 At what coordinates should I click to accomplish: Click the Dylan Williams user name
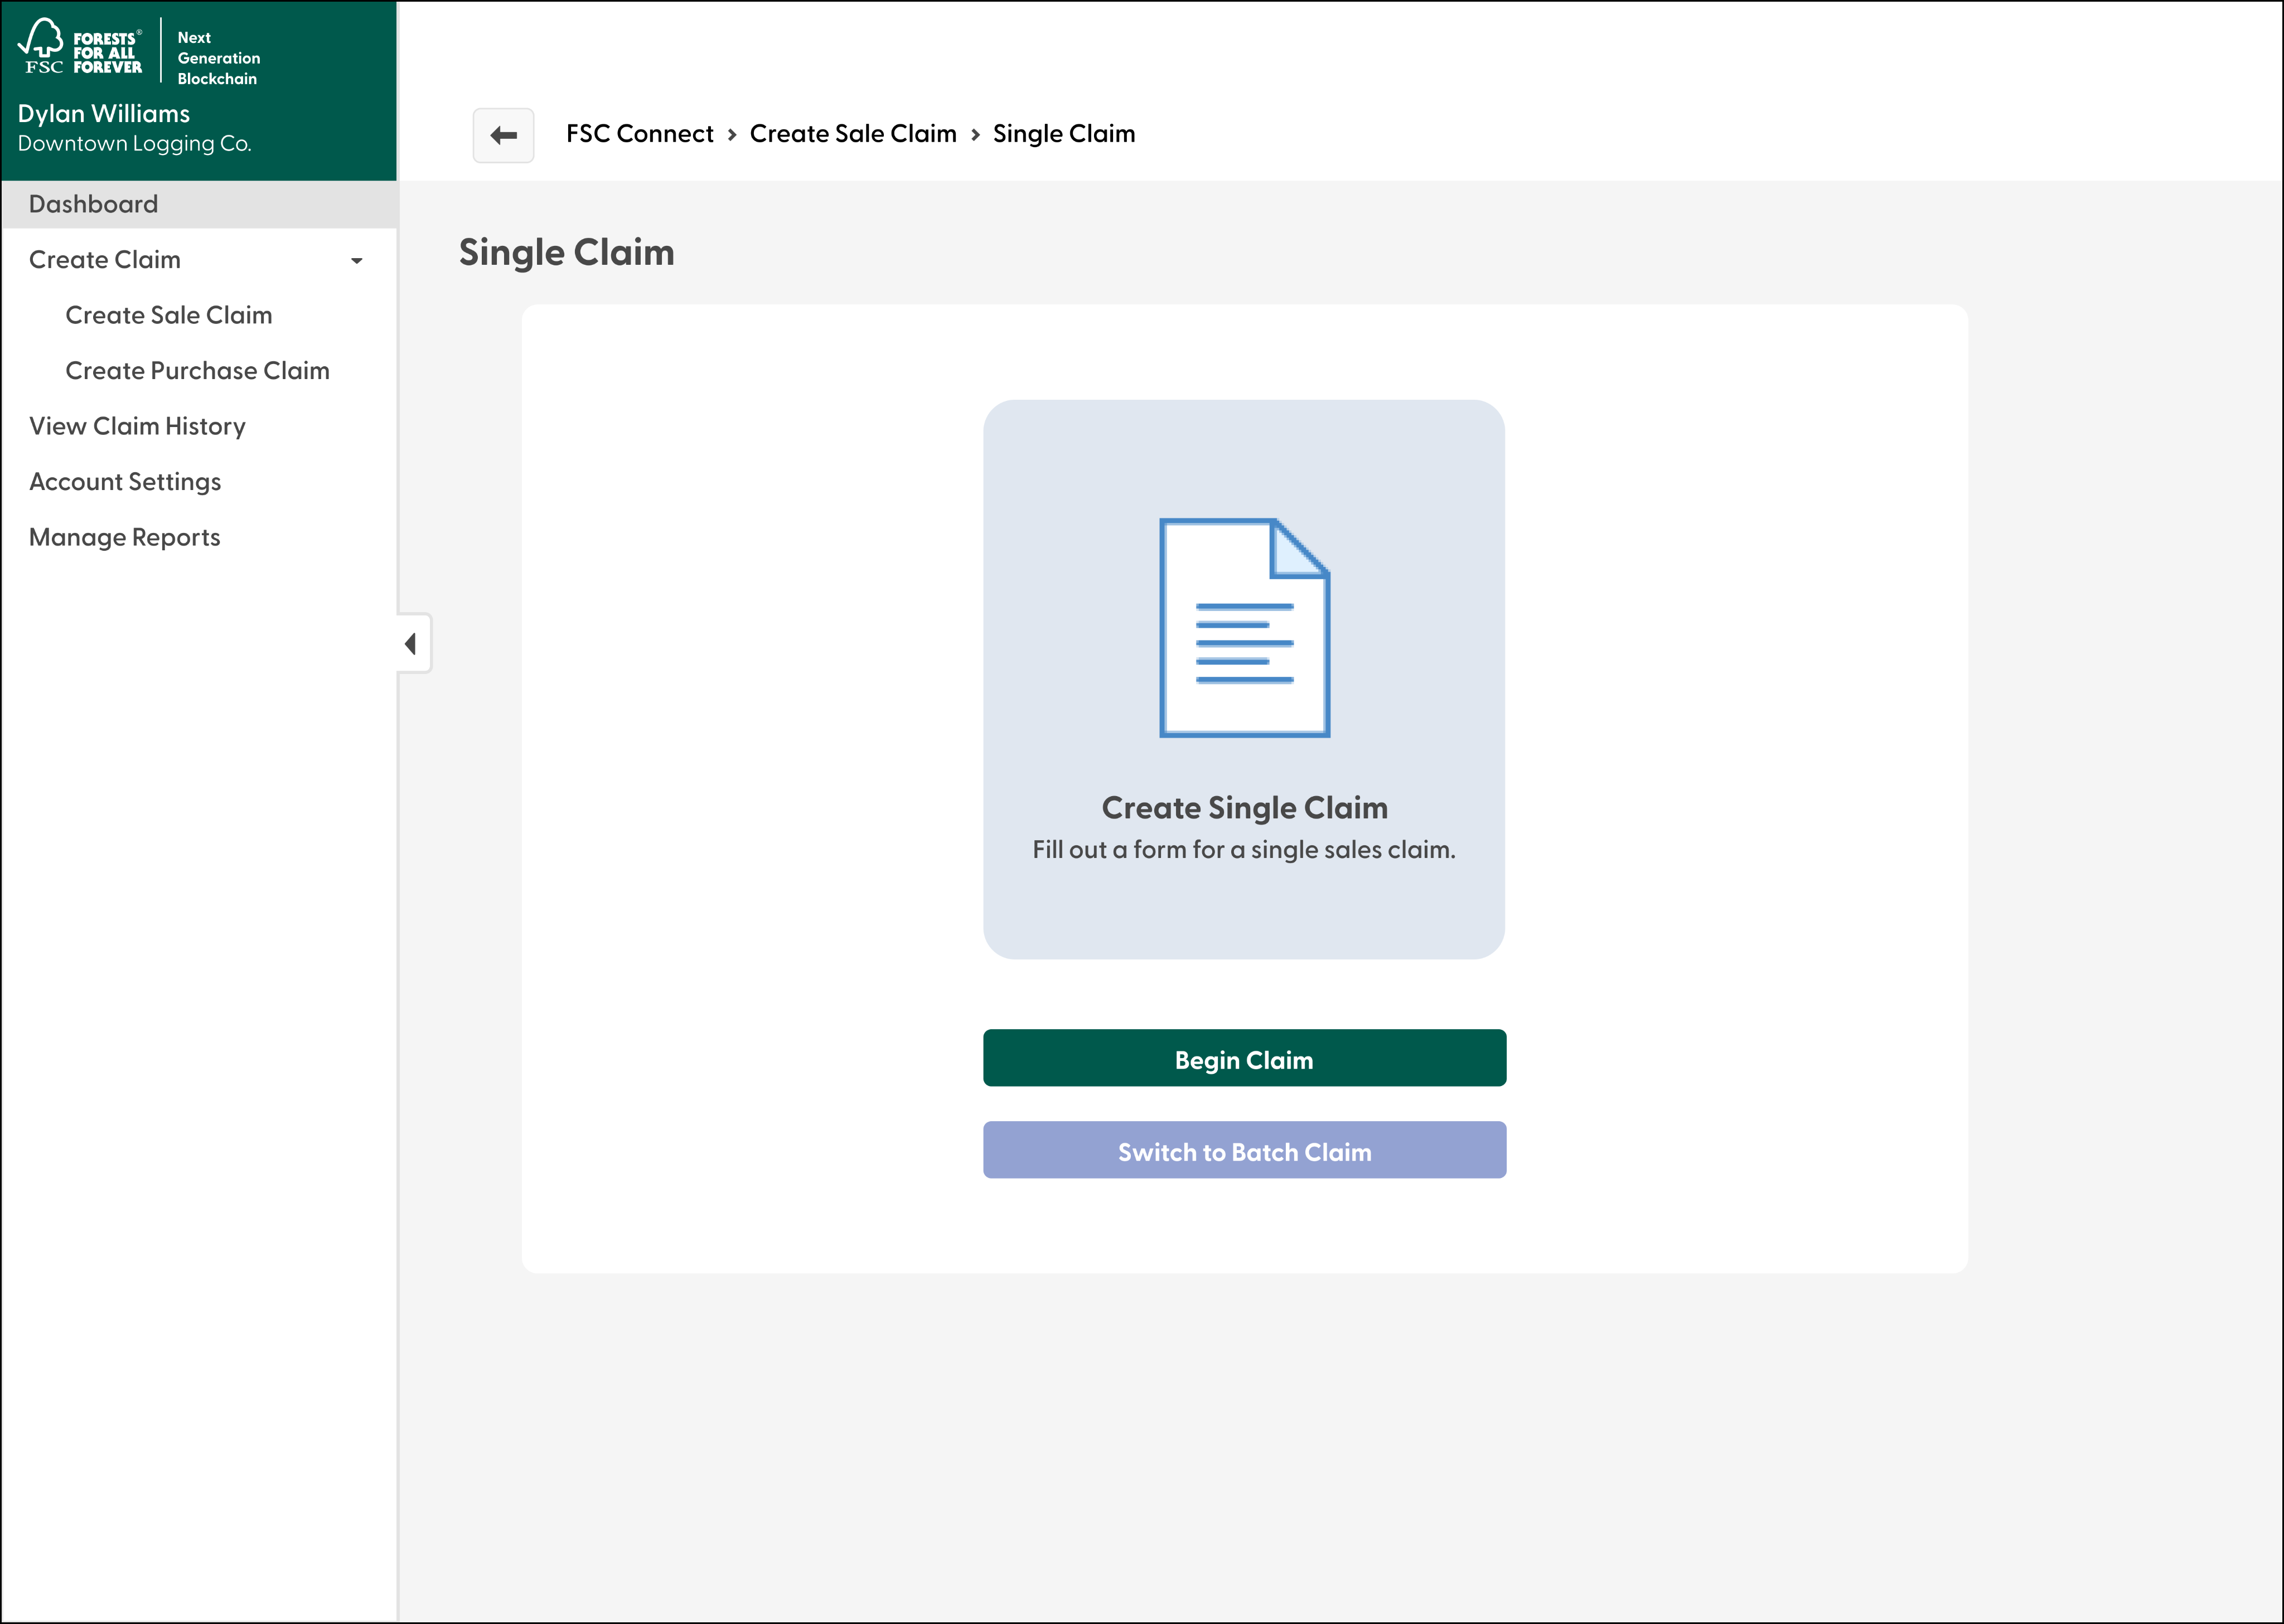point(104,114)
